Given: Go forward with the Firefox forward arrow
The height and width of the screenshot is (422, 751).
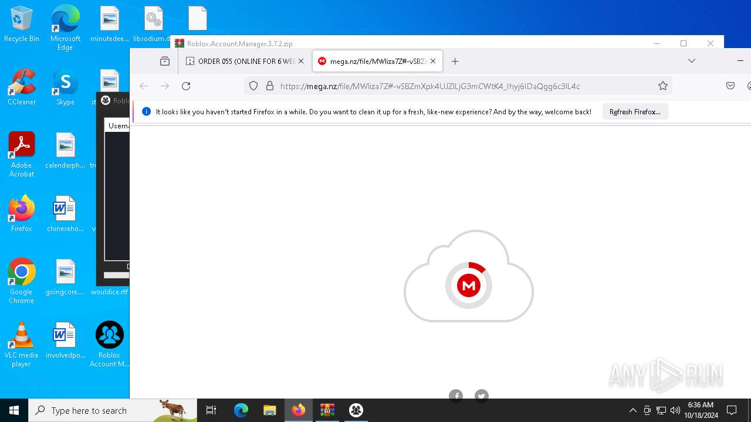Looking at the screenshot, I should pos(165,86).
